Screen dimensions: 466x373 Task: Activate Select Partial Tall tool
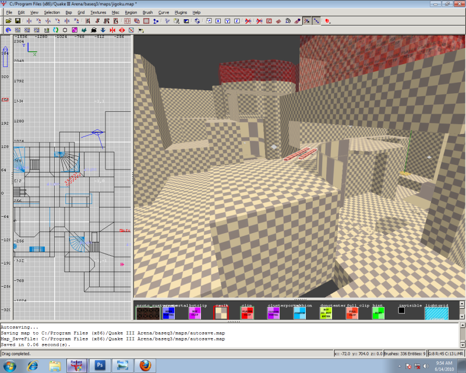pos(107,21)
